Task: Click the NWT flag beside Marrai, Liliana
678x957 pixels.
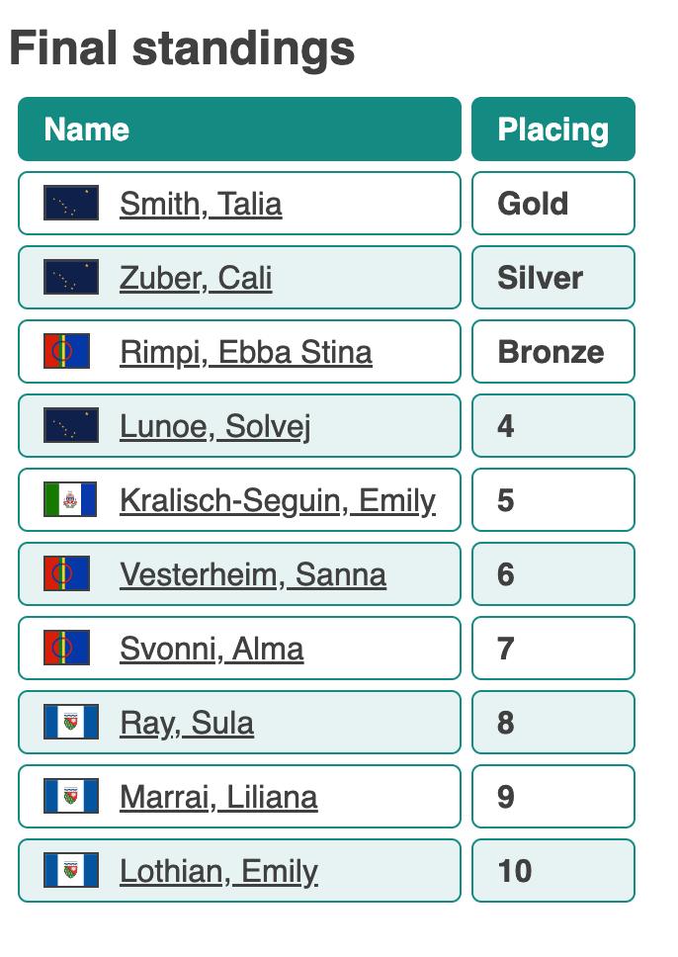Action: 71,797
